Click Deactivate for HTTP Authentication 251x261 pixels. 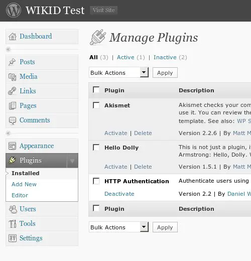(x=119, y=194)
